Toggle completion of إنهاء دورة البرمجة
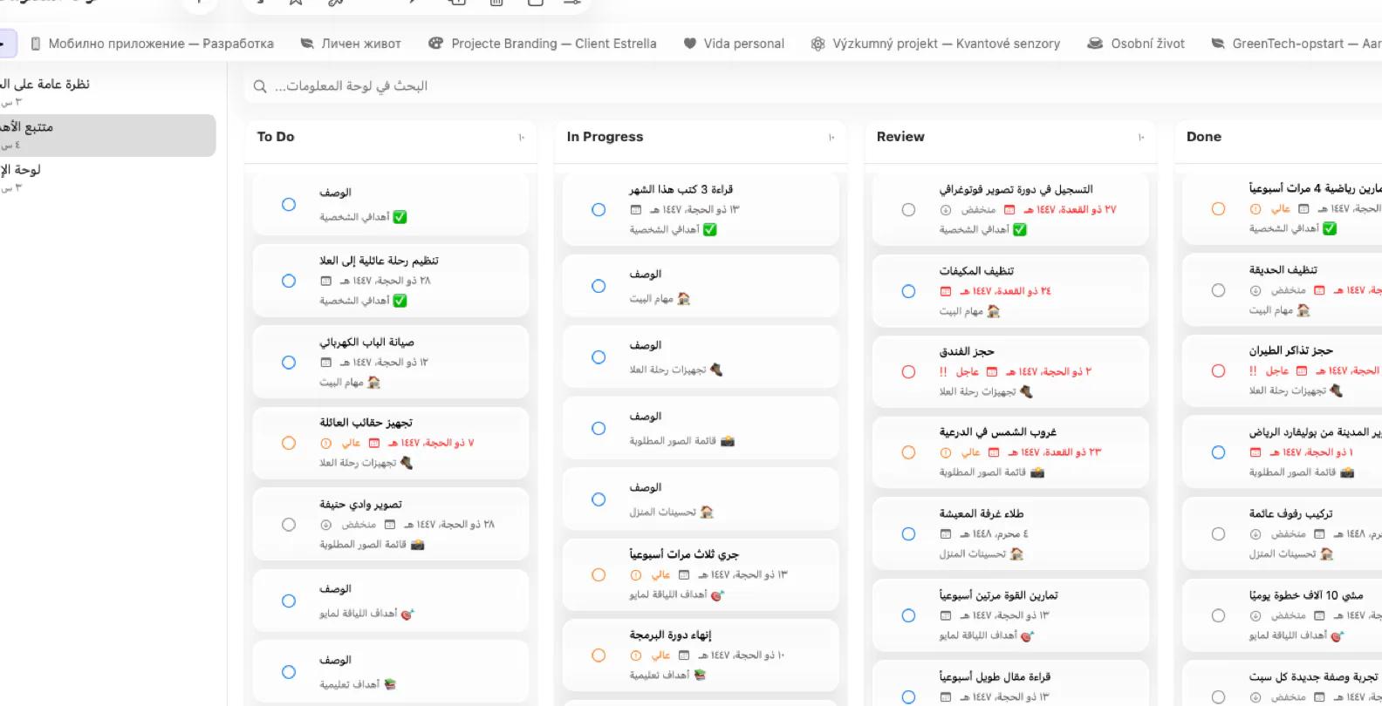 click(x=599, y=655)
